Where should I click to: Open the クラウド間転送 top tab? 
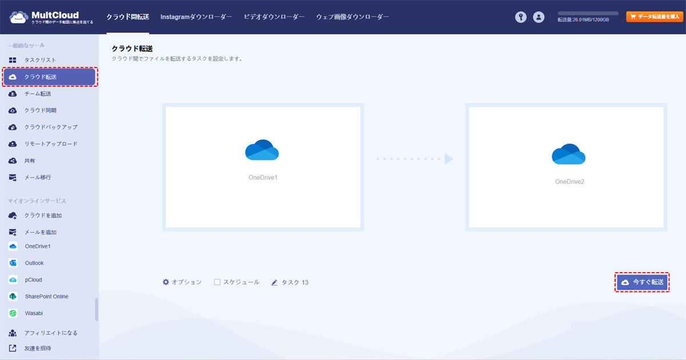(127, 17)
